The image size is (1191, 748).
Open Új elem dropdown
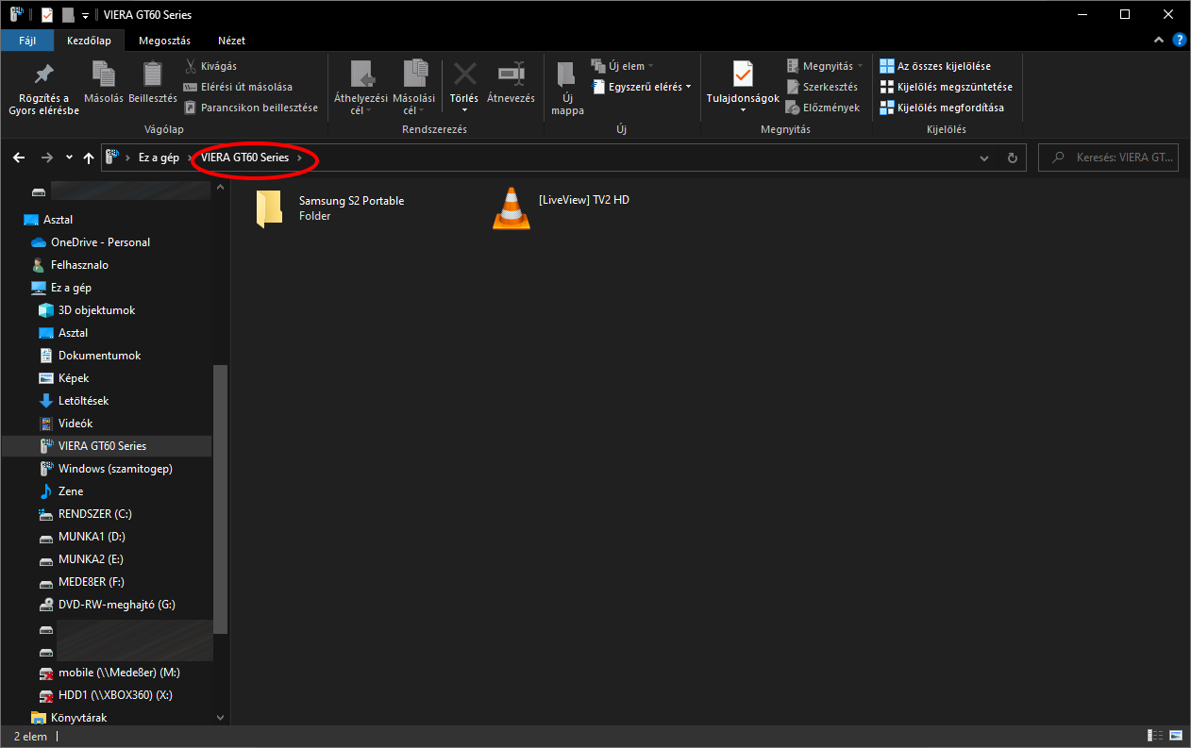pyautogui.click(x=622, y=66)
